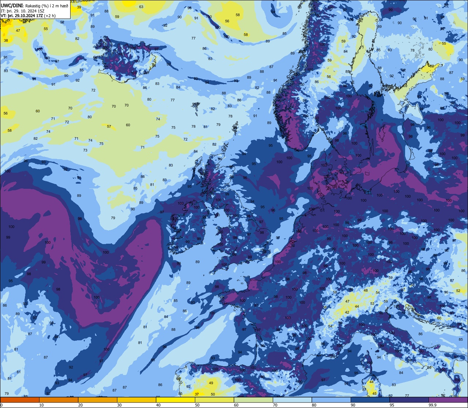Click the pale blue 70–80 legend swatch
Viewport: 468px width, 408px height.
click(292, 400)
